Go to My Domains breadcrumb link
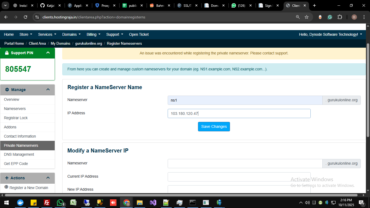370x208 pixels. click(x=60, y=43)
